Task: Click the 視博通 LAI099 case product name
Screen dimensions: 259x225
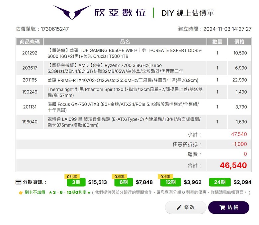Action: [x=124, y=122]
